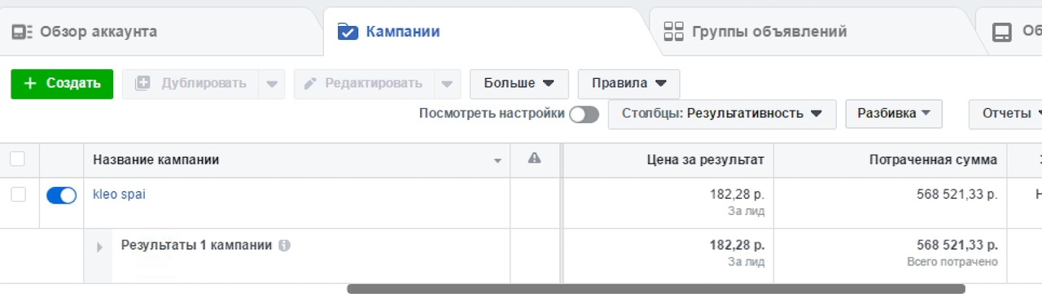Click the horizontal scrollbar thumb
The image size is (1042, 297).
[656, 289]
